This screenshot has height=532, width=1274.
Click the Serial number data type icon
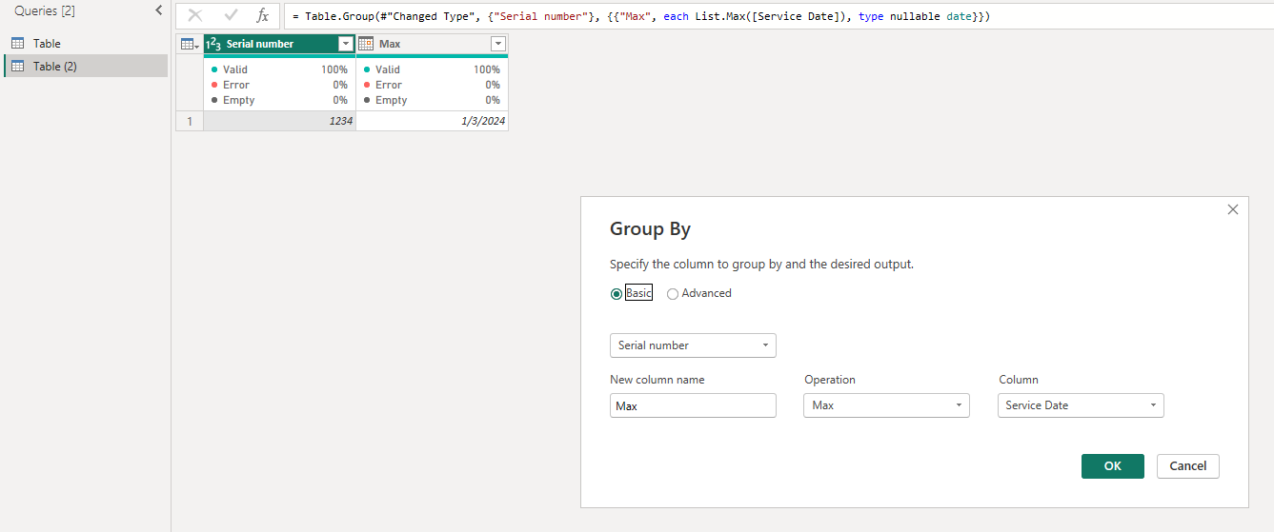(x=213, y=44)
